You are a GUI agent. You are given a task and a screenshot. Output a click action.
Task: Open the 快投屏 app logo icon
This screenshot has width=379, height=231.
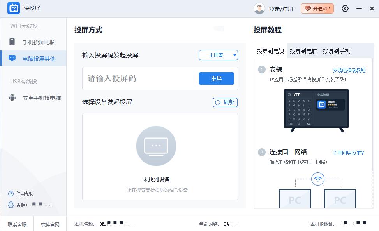(14, 8)
